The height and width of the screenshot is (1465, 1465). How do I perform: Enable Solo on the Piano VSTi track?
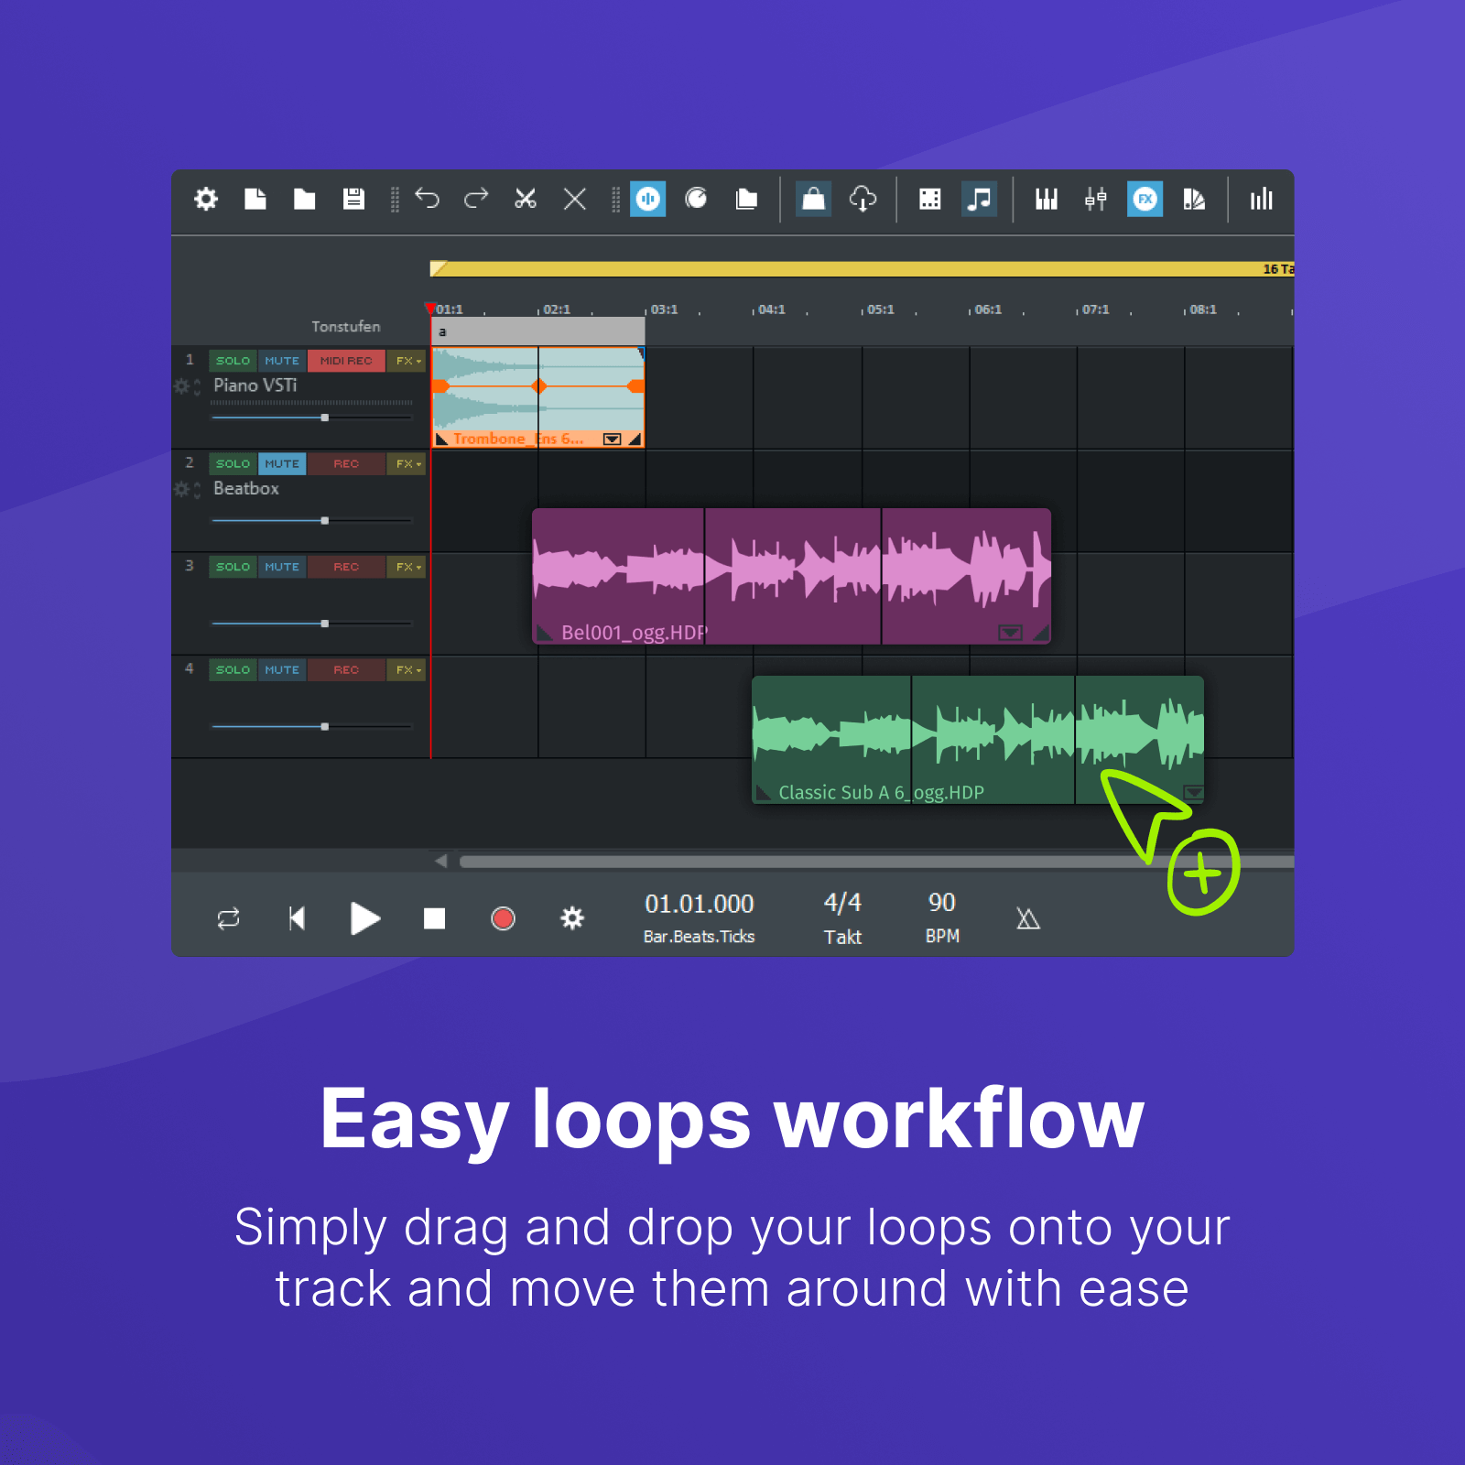(233, 360)
